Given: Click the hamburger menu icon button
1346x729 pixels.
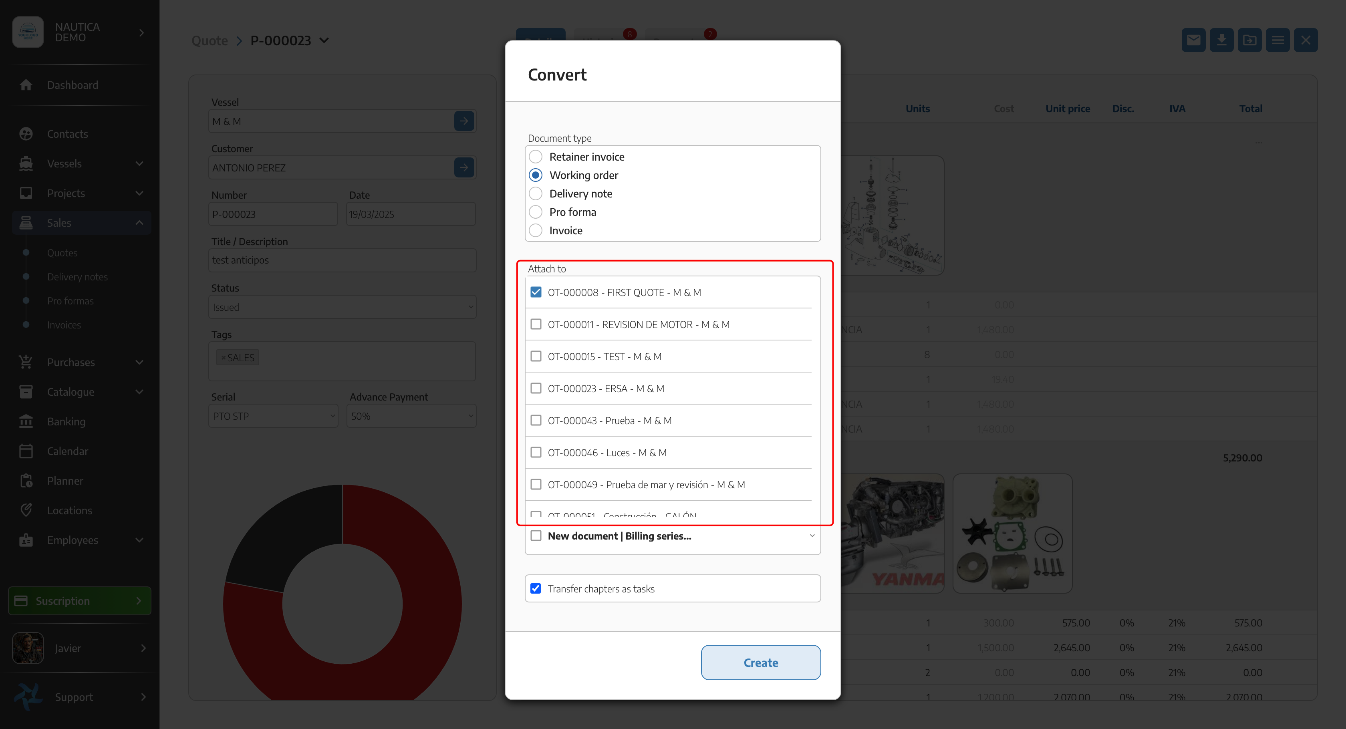Looking at the screenshot, I should [1277, 40].
